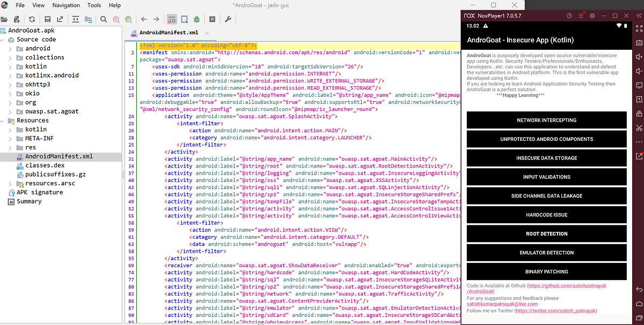Open NoxPlayer settings gear

pos(592,16)
